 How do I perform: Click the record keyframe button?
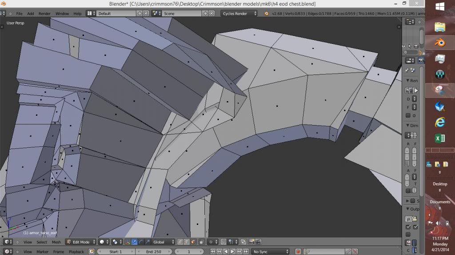click(x=298, y=251)
